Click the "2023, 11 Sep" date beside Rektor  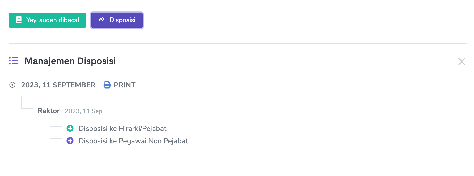coord(83,111)
